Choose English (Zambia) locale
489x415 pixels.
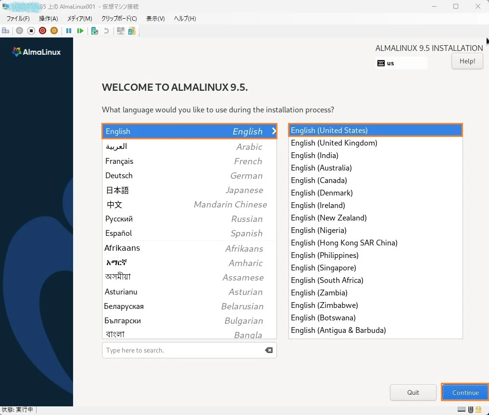coord(376,293)
